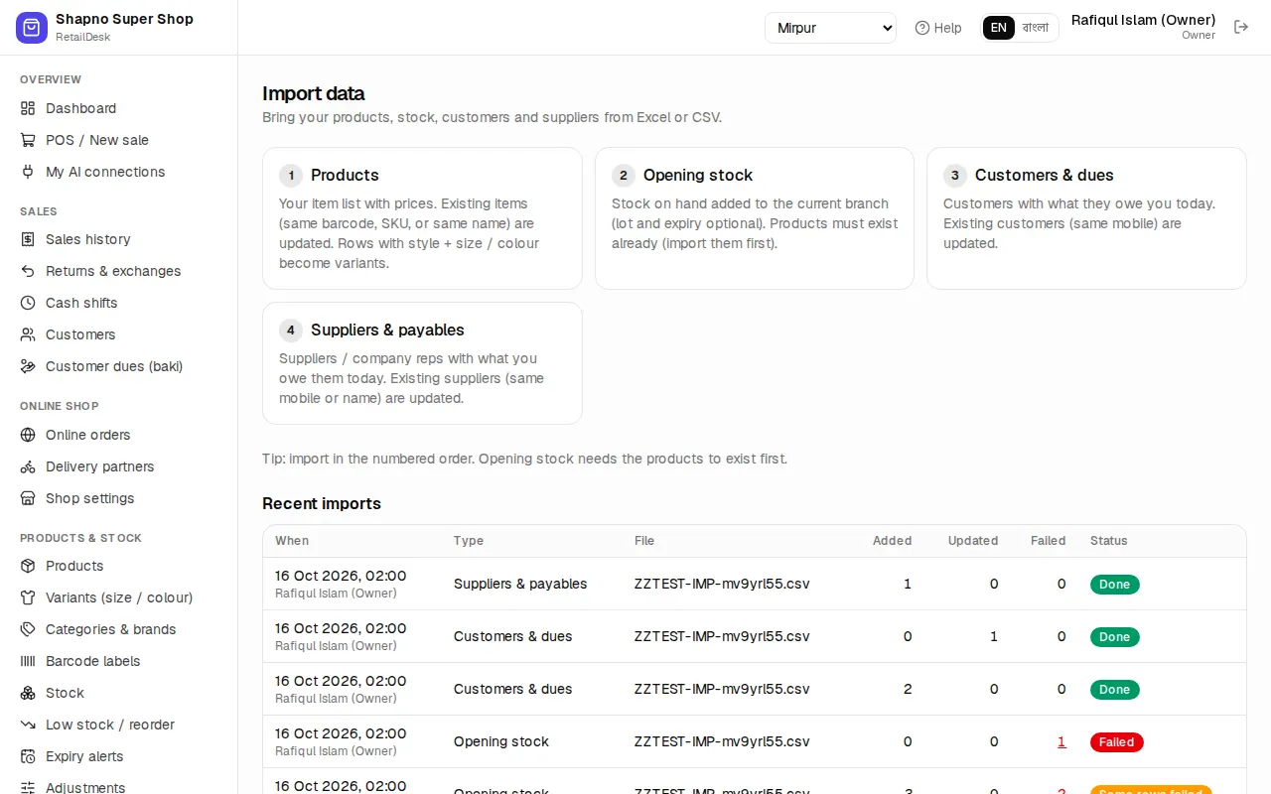Go to POS / New sale

[119, 140]
